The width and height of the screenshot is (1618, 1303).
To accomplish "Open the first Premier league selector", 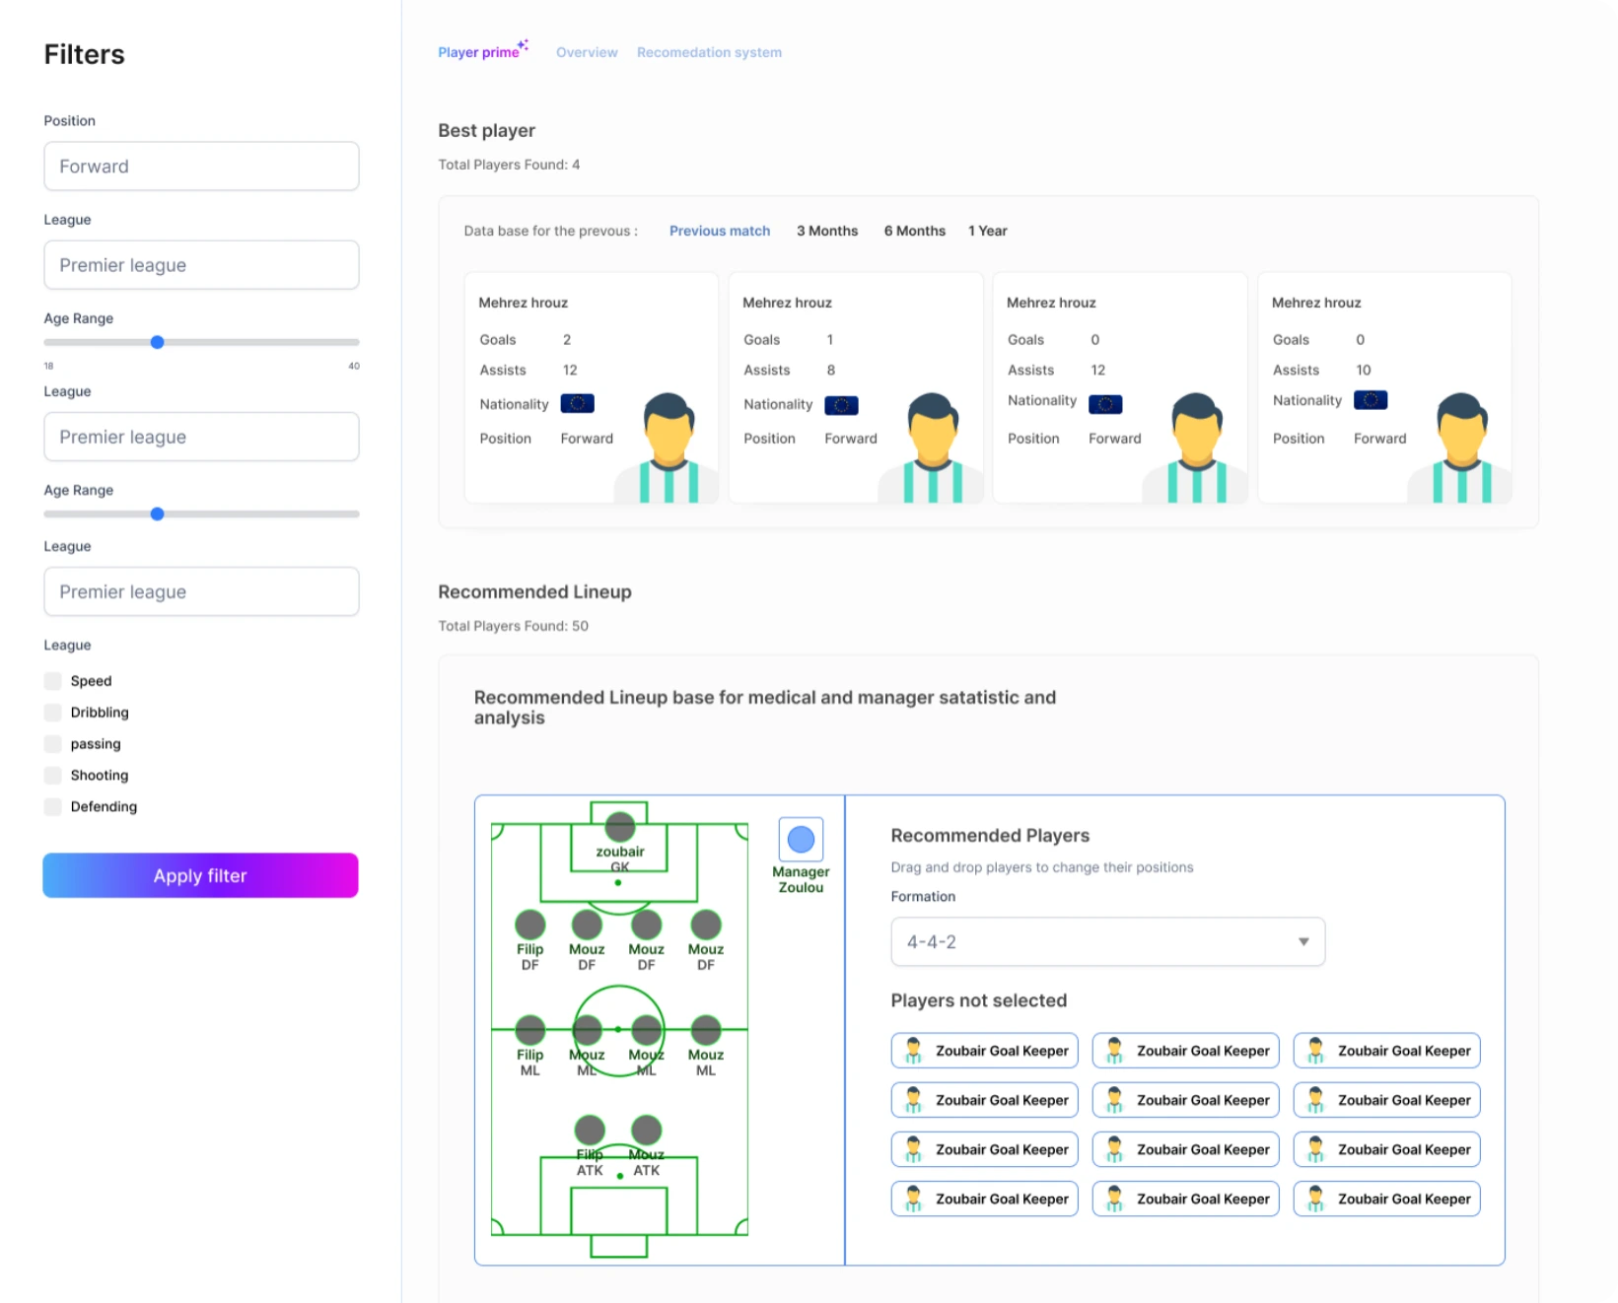I will (x=201, y=264).
